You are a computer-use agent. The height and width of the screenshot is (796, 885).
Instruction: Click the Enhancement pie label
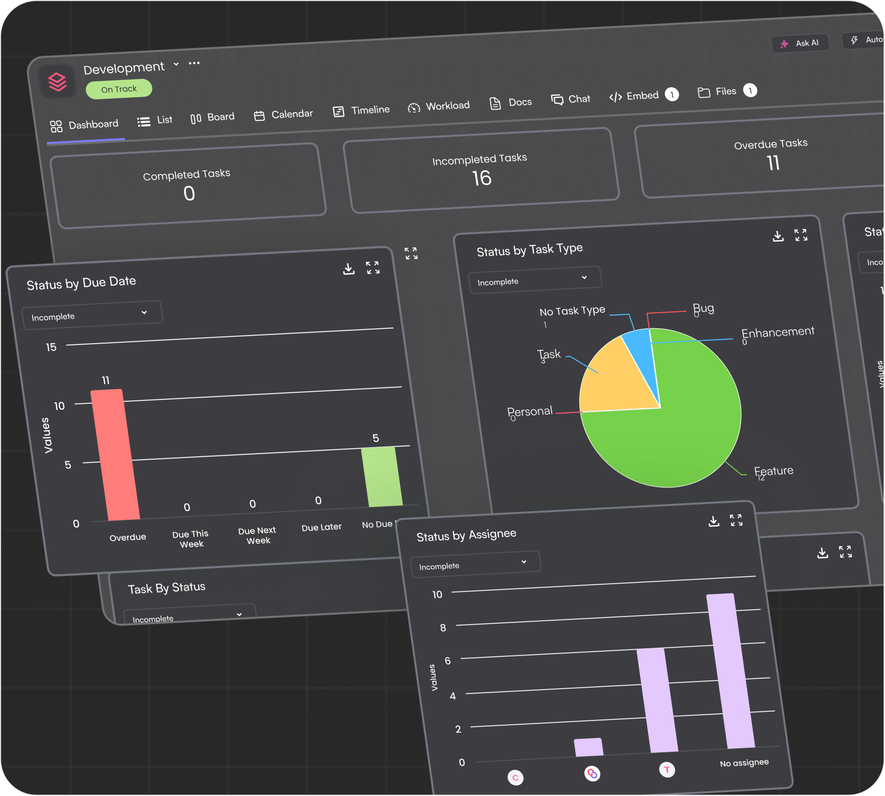tap(778, 333)
